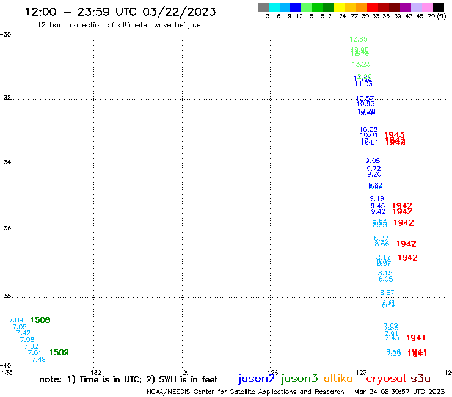Pick the pink swatch in the color scale
The width and height of the screenshot is (452, 397).
pyautogui.click(x=428, y=7)
